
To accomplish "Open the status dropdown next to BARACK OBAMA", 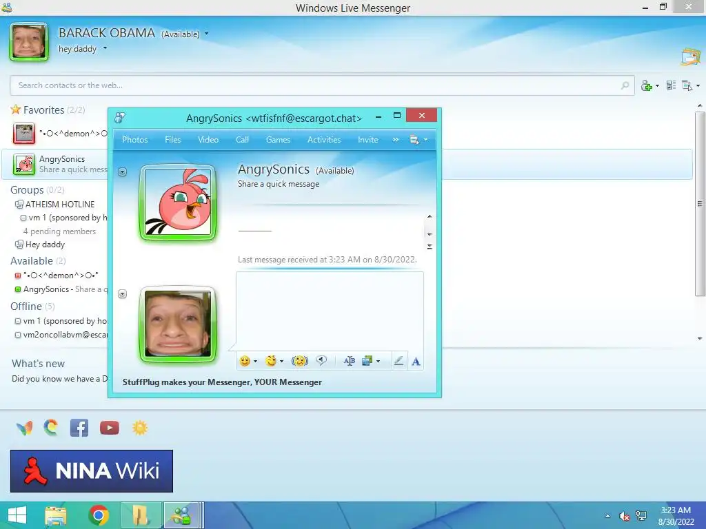I will tap(207, 34).
